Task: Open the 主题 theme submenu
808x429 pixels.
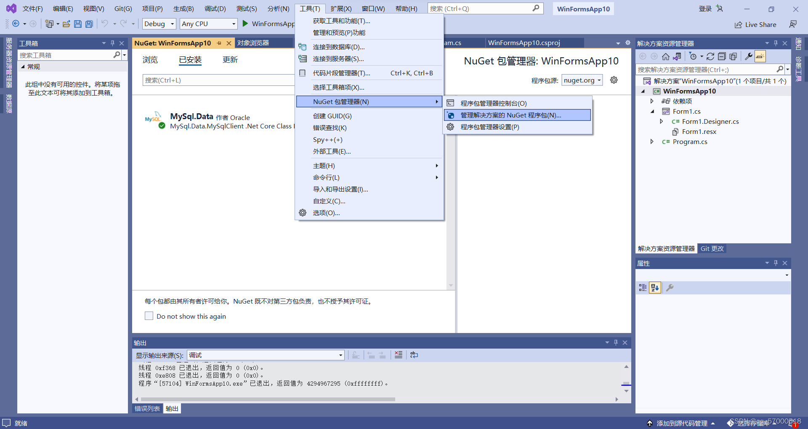Action: (x=369, y=166)
